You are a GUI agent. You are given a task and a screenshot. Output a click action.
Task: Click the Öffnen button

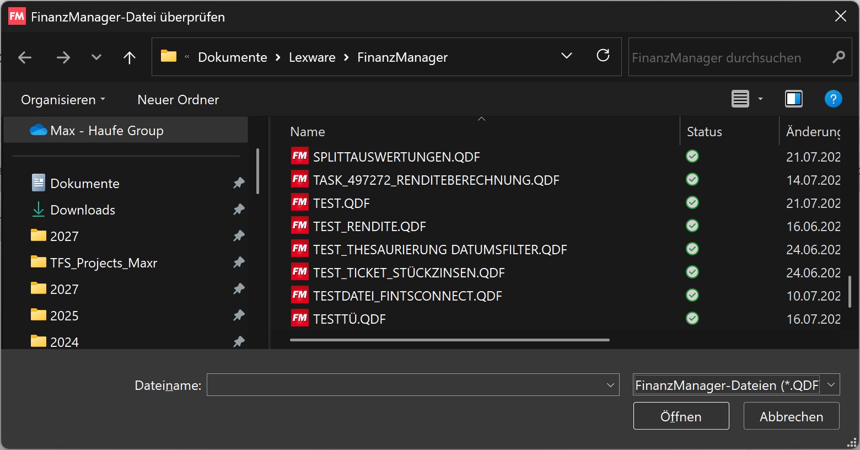[x=681, y=416]
